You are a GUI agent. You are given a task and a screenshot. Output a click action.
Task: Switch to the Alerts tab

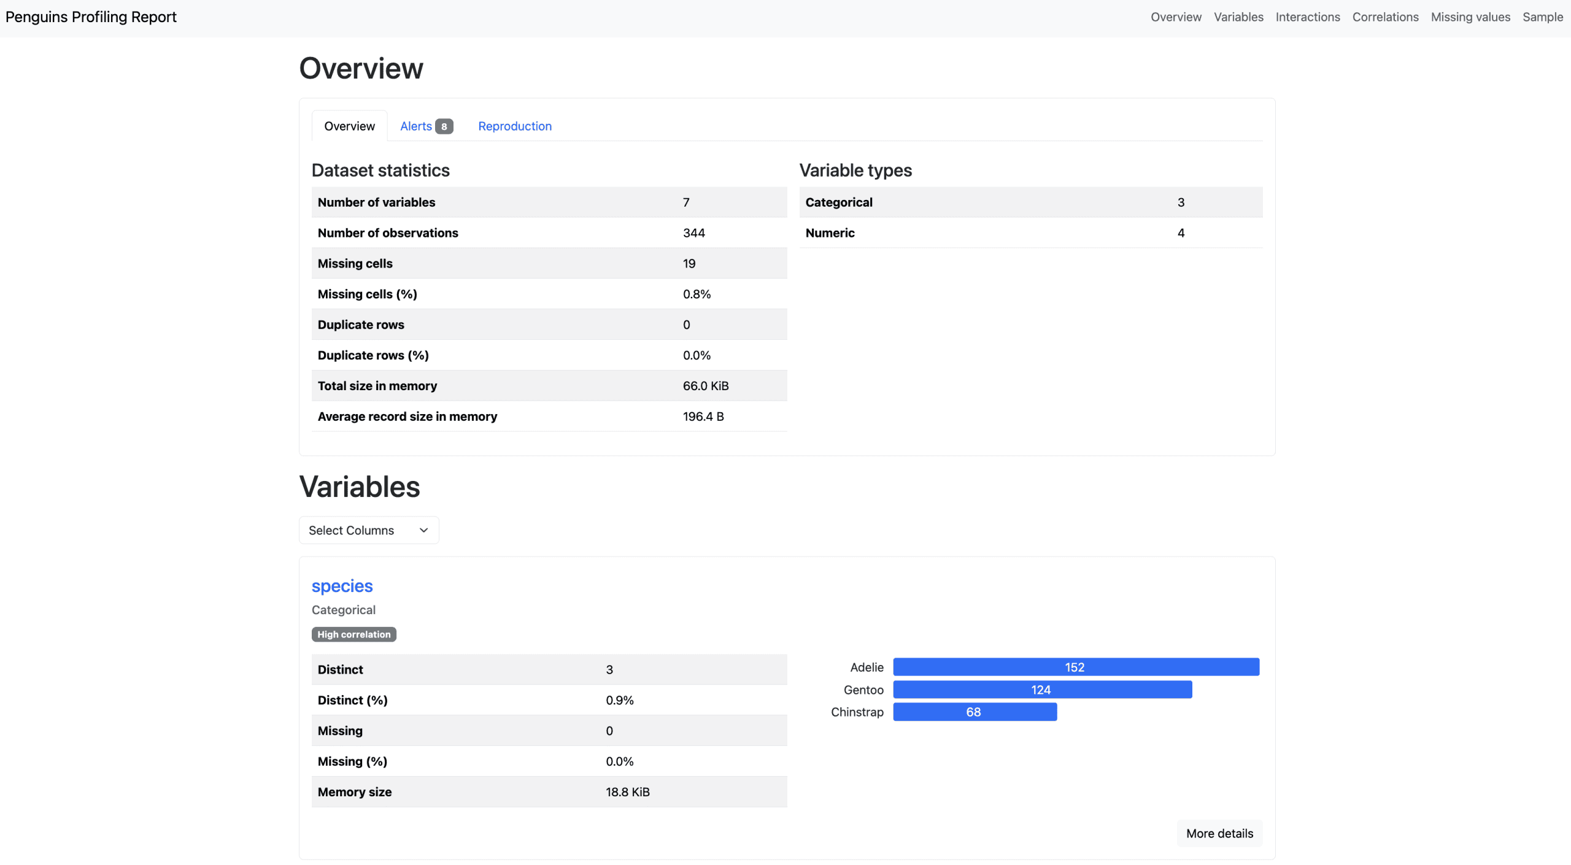(x=426, y=126)
